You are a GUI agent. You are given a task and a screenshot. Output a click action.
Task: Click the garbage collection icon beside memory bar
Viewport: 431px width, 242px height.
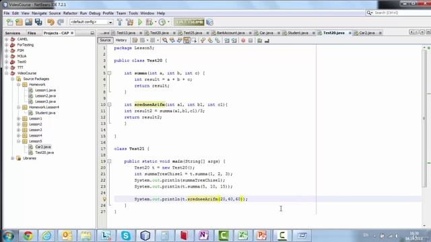209,22
